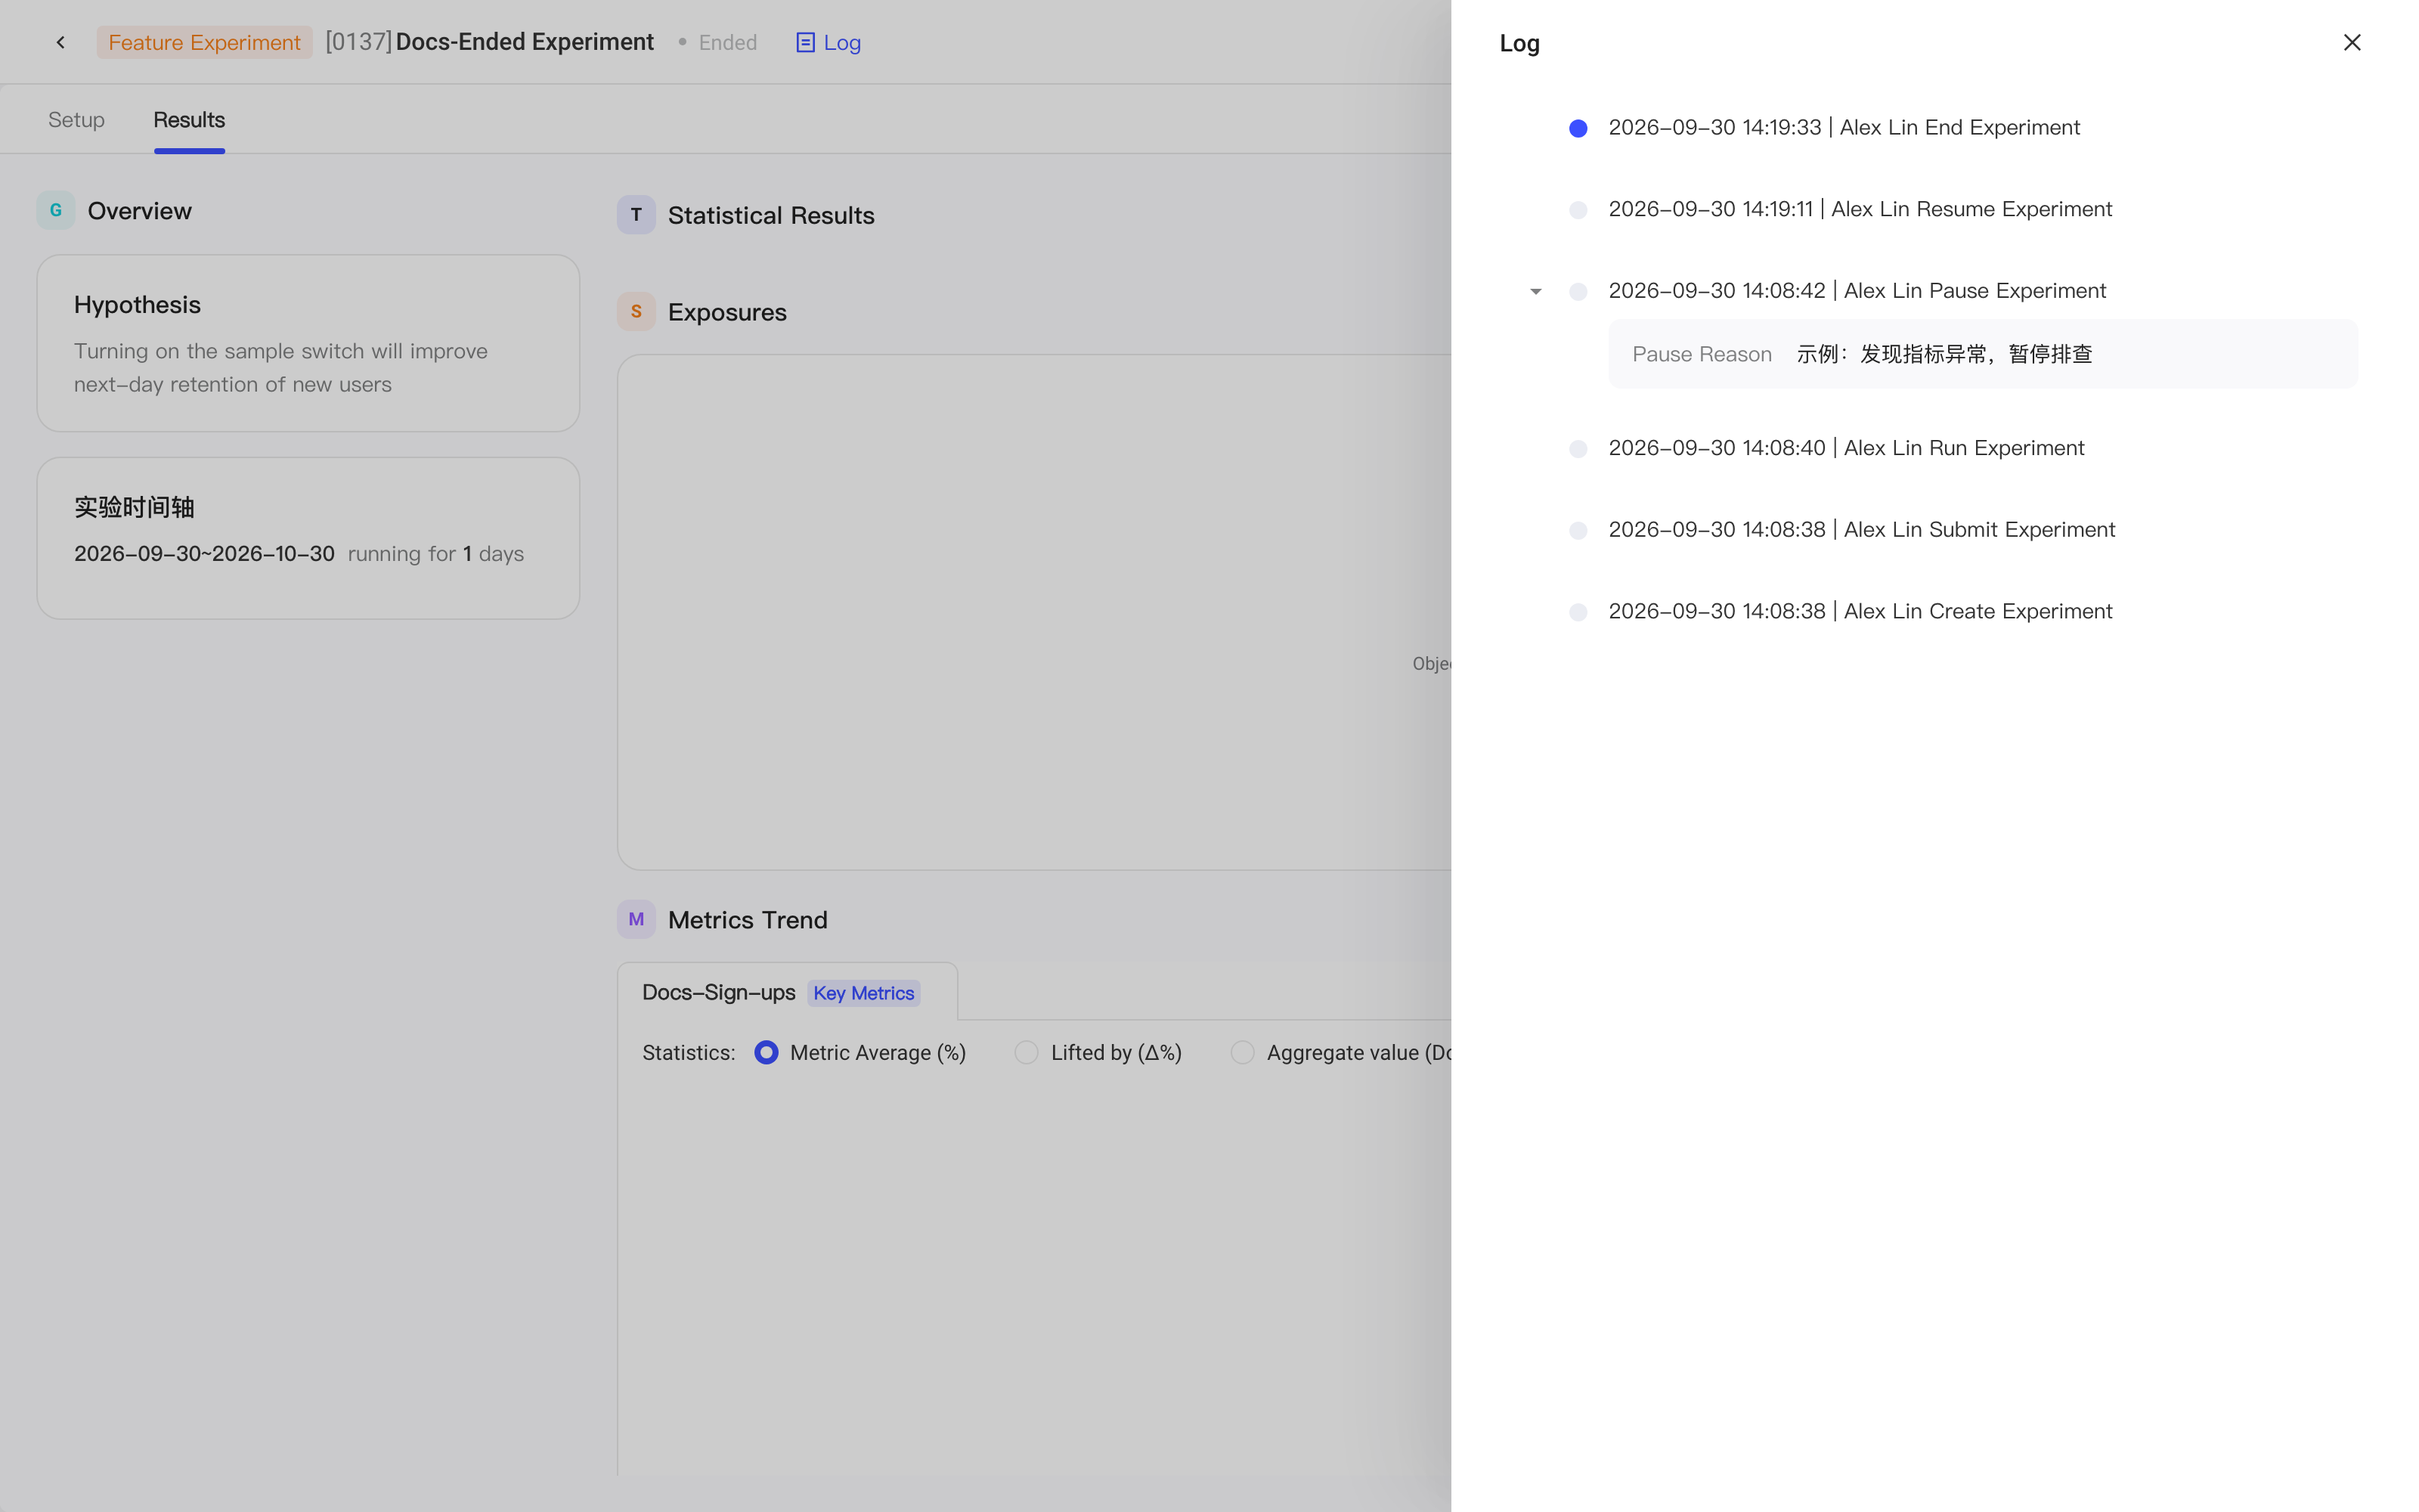Click log text 'Alex Lin Resume Experiment'
Screen dimensions: 2419x1512
pyautogui.click(x=1971, y=209)
